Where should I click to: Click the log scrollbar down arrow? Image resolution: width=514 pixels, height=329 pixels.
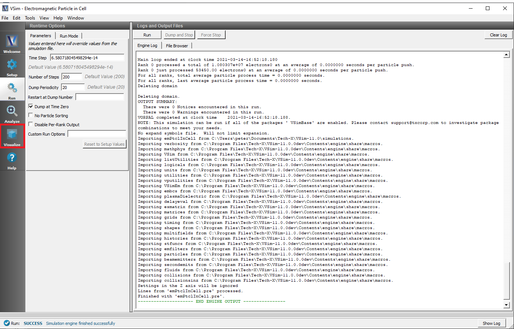pos(506,305)
